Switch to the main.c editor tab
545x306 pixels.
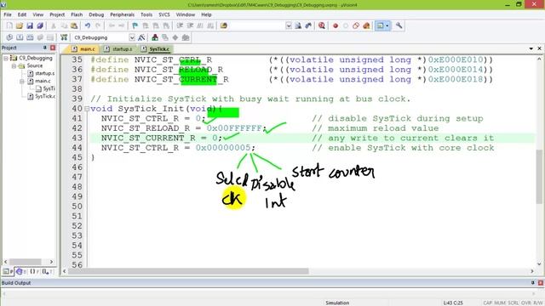coord(83,49)
